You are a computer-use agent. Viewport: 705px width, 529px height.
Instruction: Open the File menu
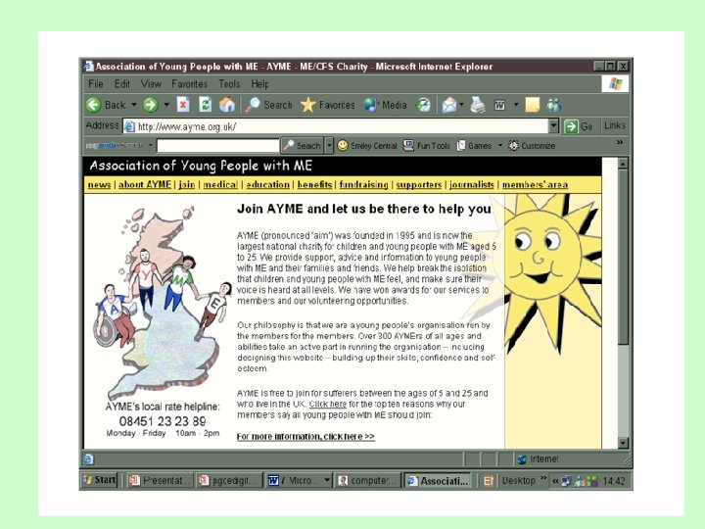coord(96,83)
